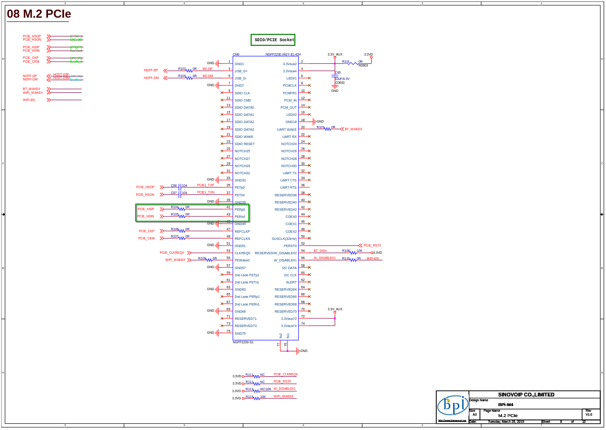Select the "08 M.2 PCIe" page heading
606x430 pixels.
point(39,14)
